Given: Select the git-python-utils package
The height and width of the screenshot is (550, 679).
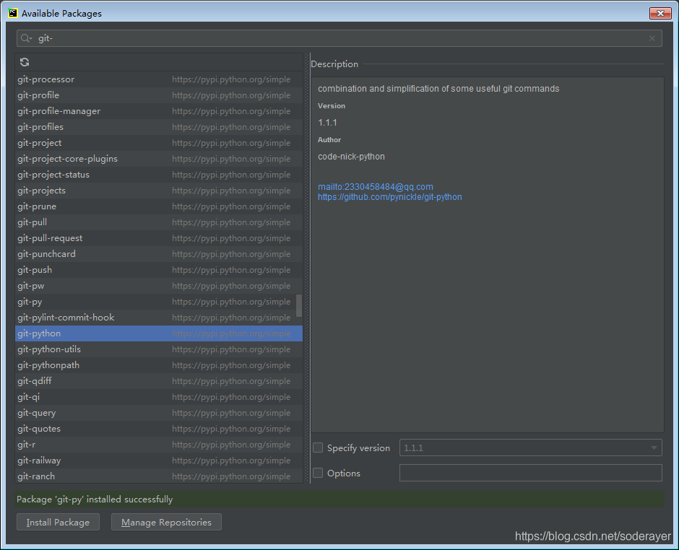Looking at the screenshot, I should pos(48,349).
